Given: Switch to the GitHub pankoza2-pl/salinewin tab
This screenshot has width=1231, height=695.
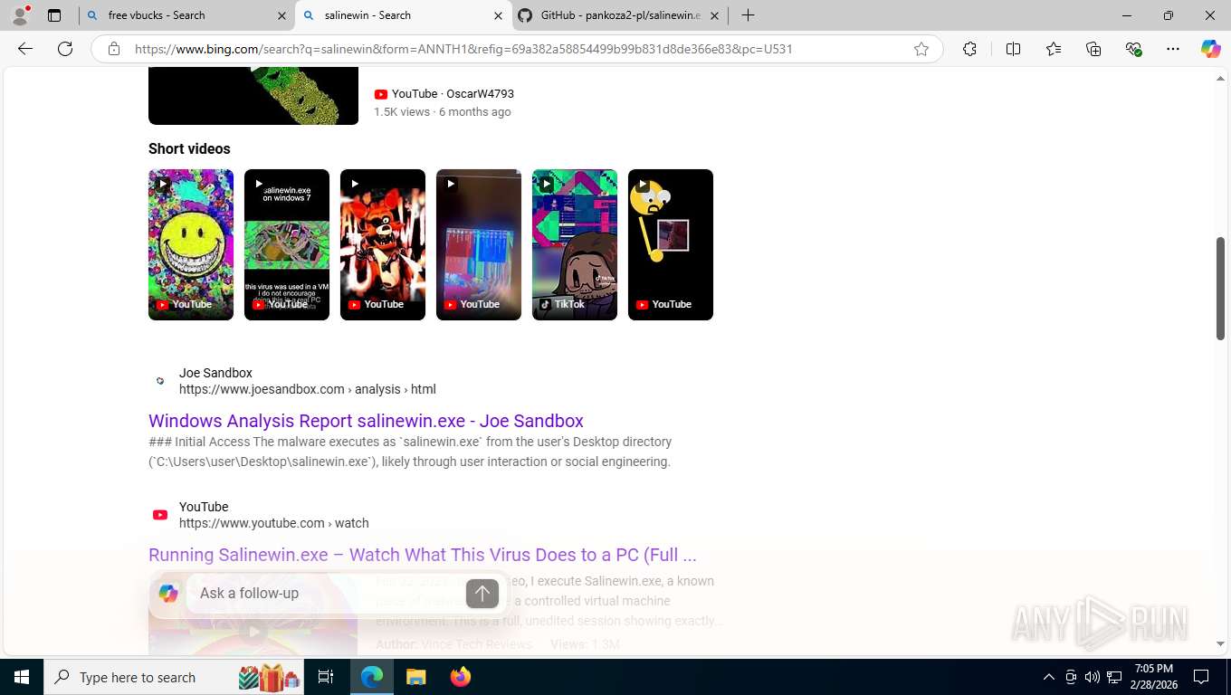Looking at the screenshot, I should pos(620,15).
